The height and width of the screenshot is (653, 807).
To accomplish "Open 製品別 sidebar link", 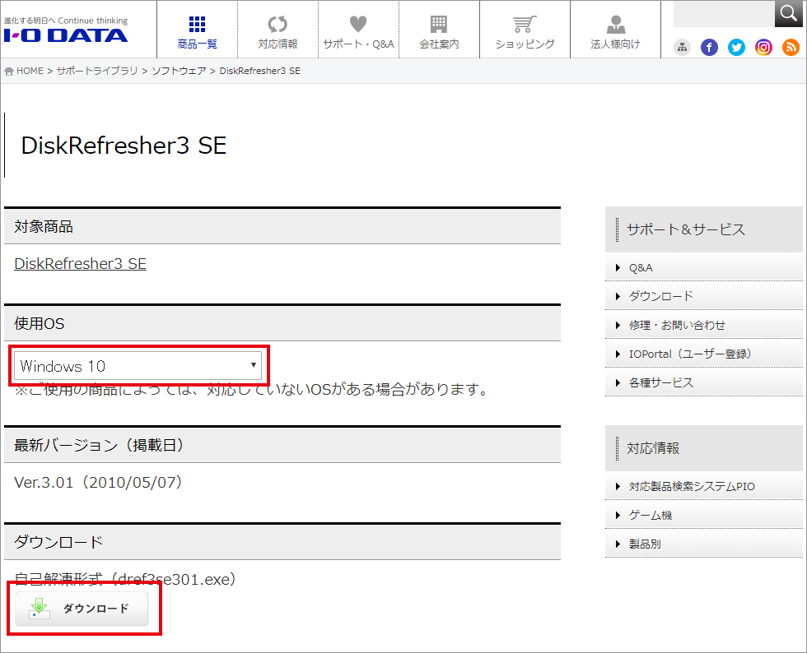I will click(x=704, y=544).
